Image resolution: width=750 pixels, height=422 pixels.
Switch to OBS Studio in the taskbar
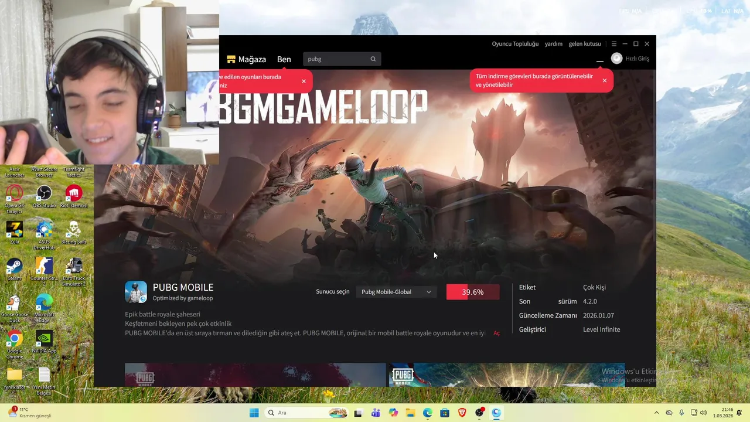point(479,413)
